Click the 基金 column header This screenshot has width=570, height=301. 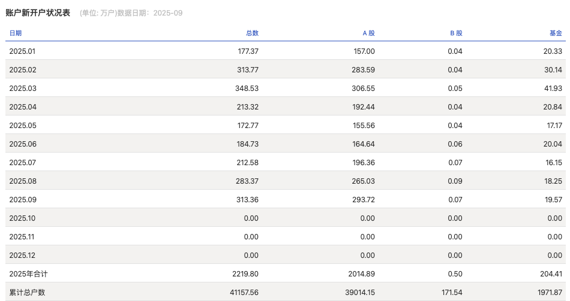pyautogui.click(x=556, y=33)
